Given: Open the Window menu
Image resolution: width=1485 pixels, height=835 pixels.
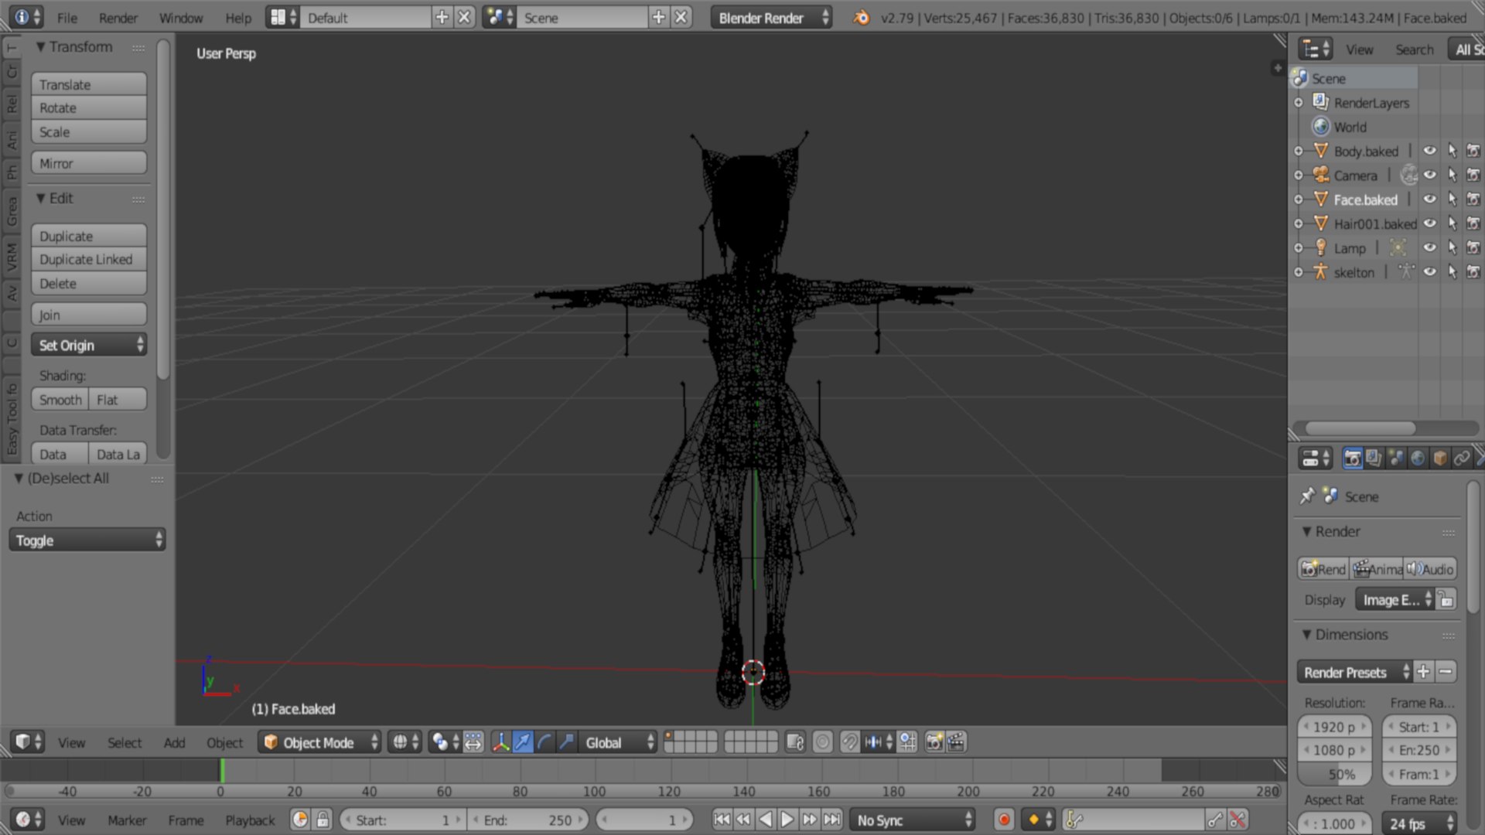Looking at the screenshot, I should point(181,17).
